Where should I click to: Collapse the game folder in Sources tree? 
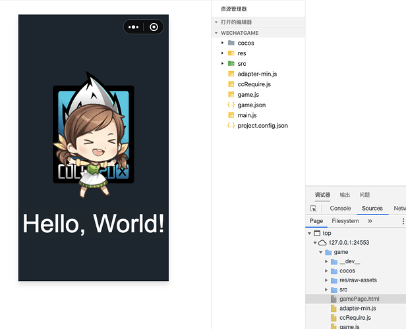click(x=321, y=252)
